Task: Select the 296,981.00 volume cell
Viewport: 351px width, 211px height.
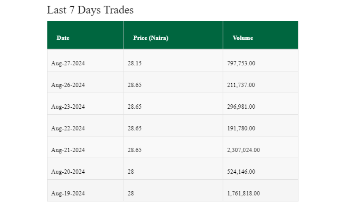Action: click(x=241, y=107)
